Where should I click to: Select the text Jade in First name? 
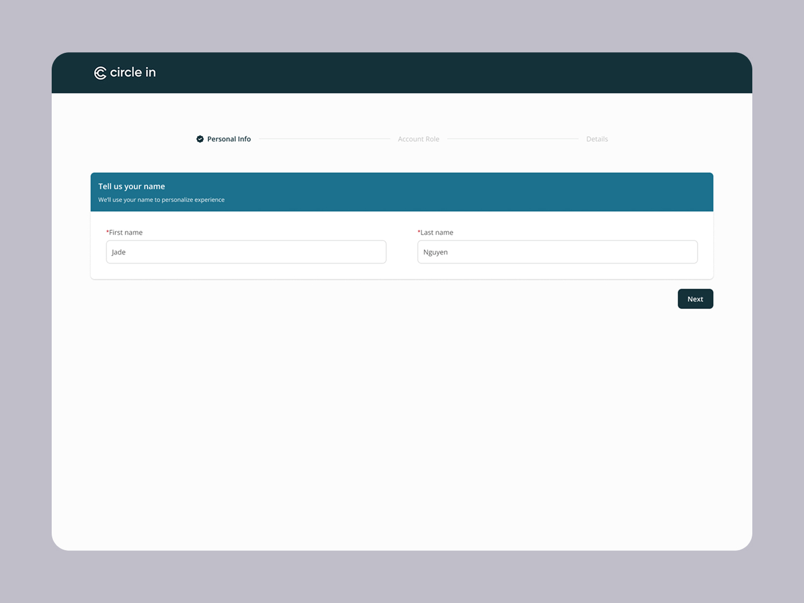tap(118, 252)
